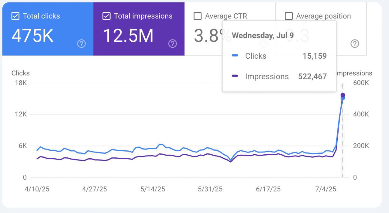
Task: Click the 522,467 impressions value in tooltip
Action: coord(312,76)
